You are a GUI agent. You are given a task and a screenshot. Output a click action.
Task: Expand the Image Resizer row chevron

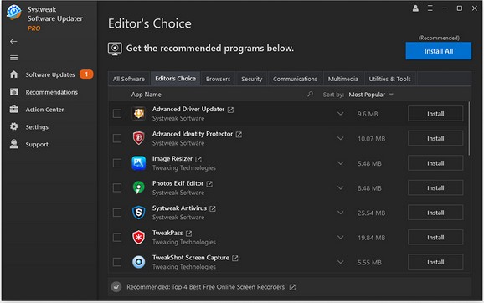[341, 163]
